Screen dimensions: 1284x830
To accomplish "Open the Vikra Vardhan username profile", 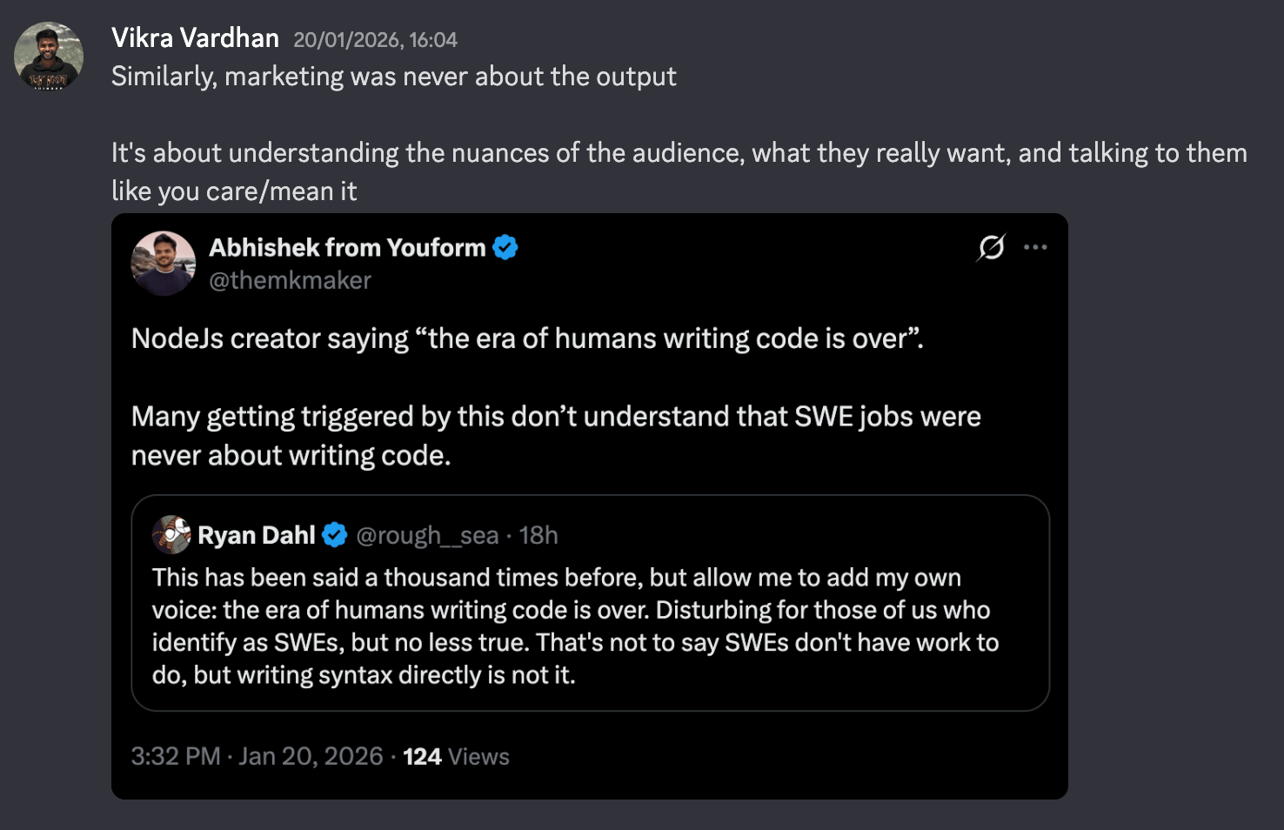I will point(195,38).
